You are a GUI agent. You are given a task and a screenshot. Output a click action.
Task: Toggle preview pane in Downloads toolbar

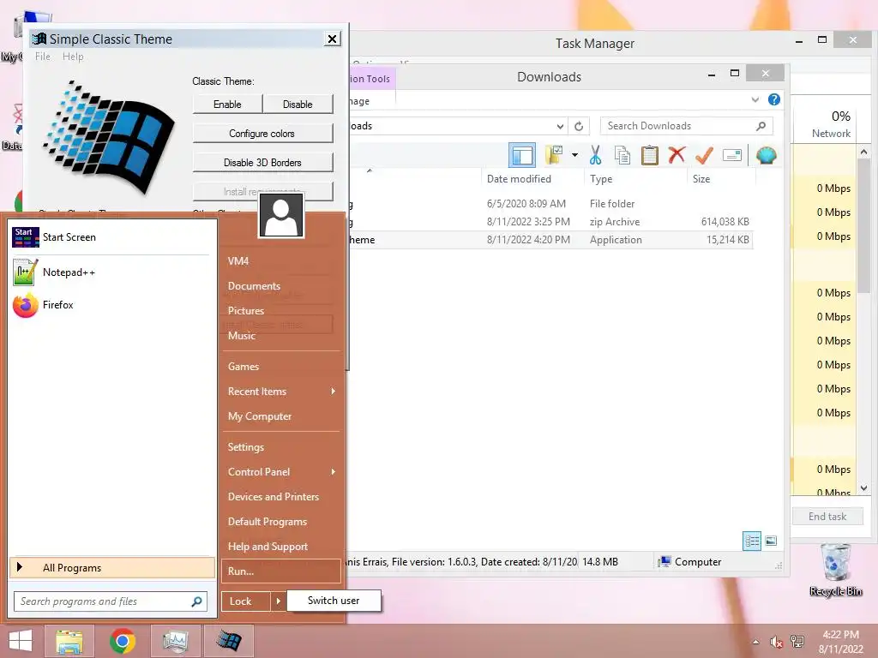(x=522, y=155)
